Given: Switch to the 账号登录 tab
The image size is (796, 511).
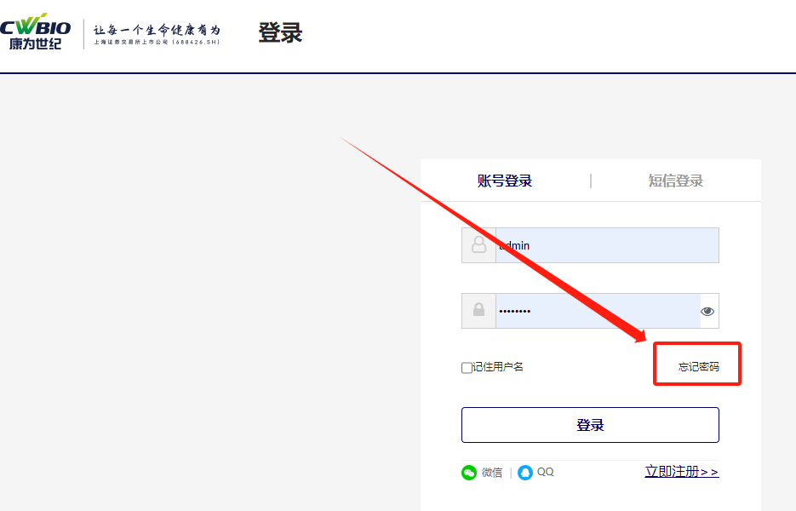Looking at the screenshot, I should coord(505,181).
